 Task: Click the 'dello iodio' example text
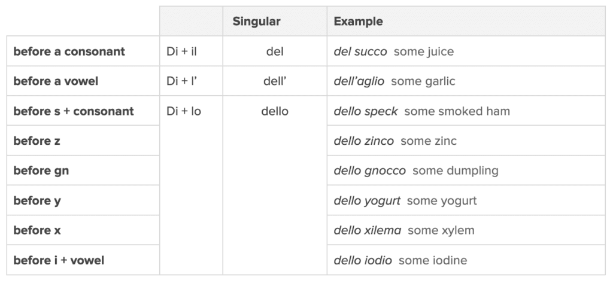[363, 260]
